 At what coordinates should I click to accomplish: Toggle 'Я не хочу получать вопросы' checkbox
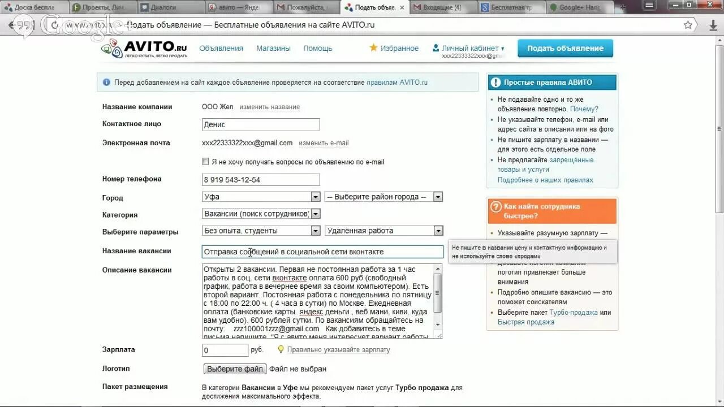(x=205, y=162)
